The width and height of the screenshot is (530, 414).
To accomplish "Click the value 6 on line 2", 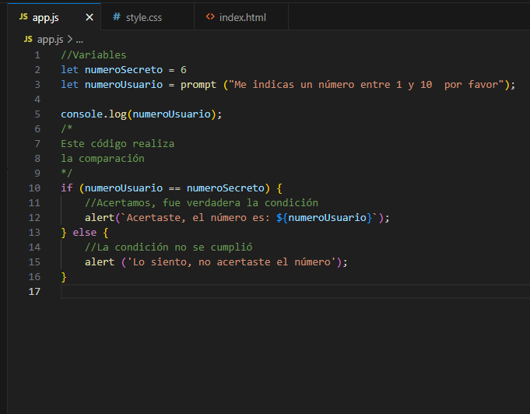I will [x=184, y=69].
